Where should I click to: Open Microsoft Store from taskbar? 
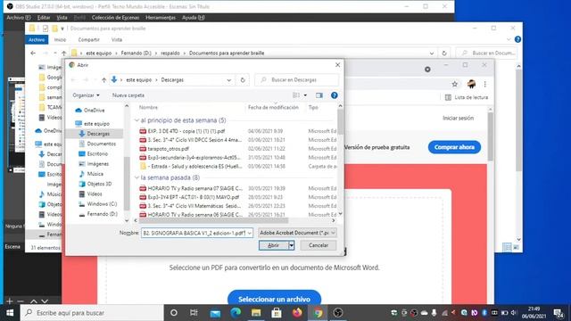[277, 313]
